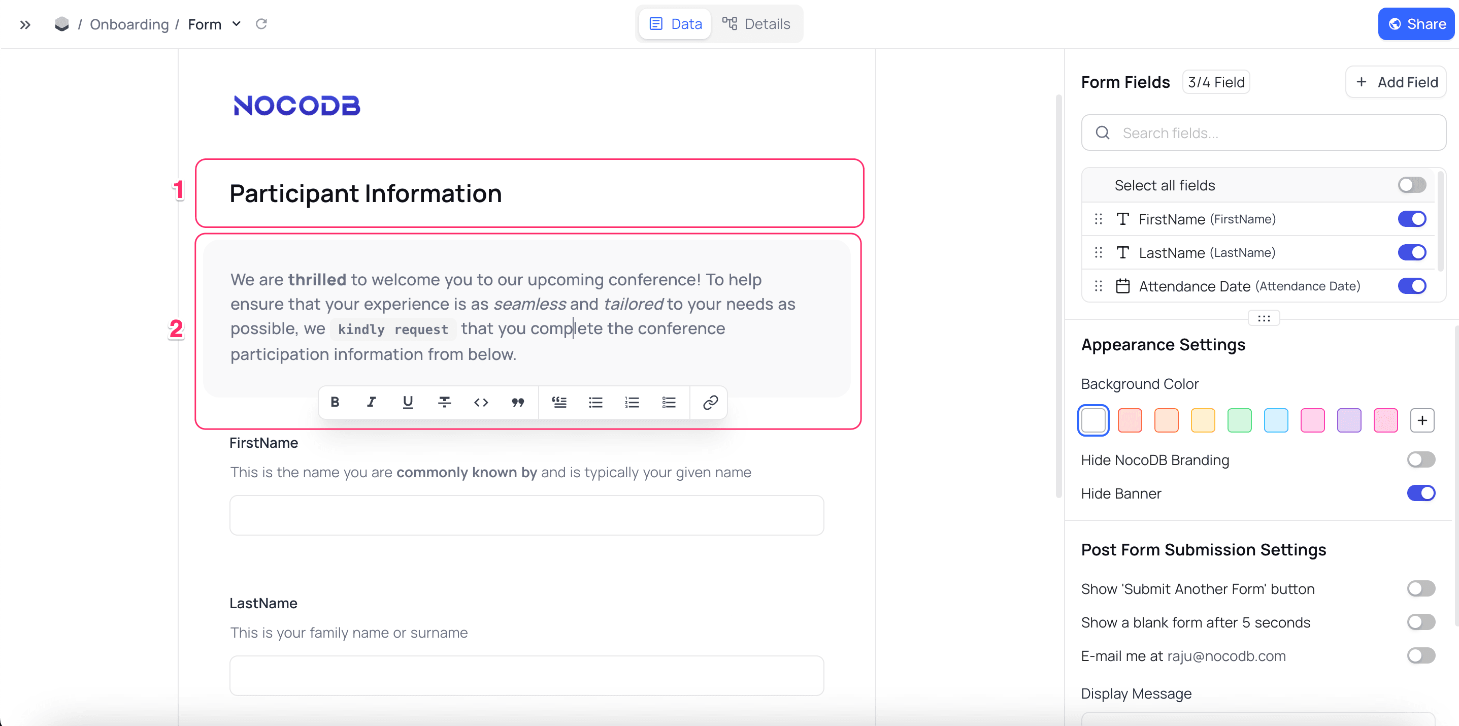1459x726 pixels.
Task: Apply italic formatting to text
Action: (372, 402)
